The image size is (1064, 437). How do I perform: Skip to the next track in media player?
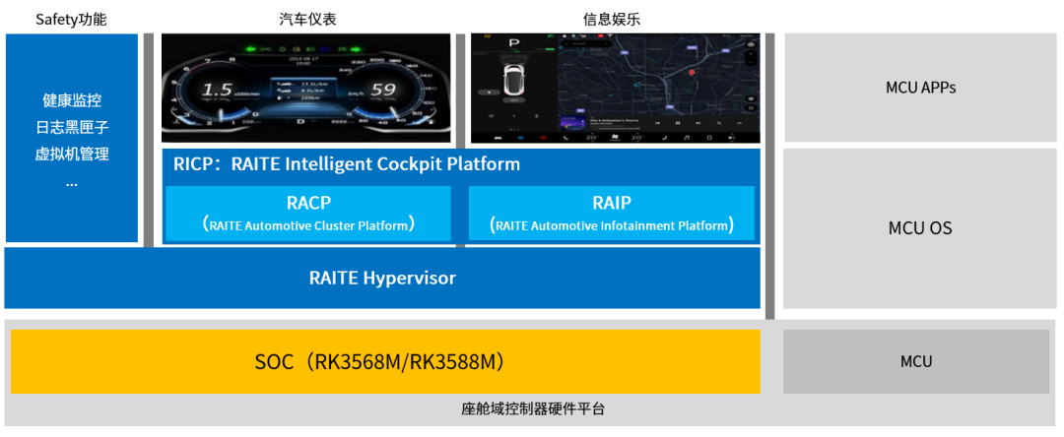[x=698, y=123]
